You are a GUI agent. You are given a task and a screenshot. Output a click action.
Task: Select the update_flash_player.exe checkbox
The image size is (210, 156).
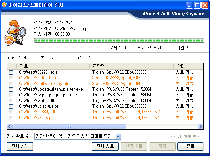pyautogui.click(x=11, y=89)
